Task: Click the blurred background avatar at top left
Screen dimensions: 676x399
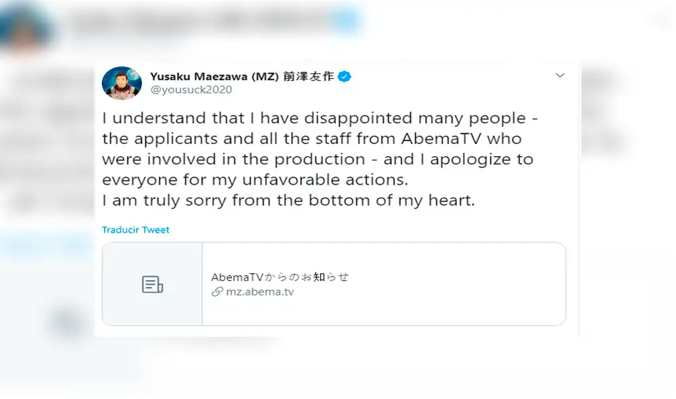Action: point(27,27)
